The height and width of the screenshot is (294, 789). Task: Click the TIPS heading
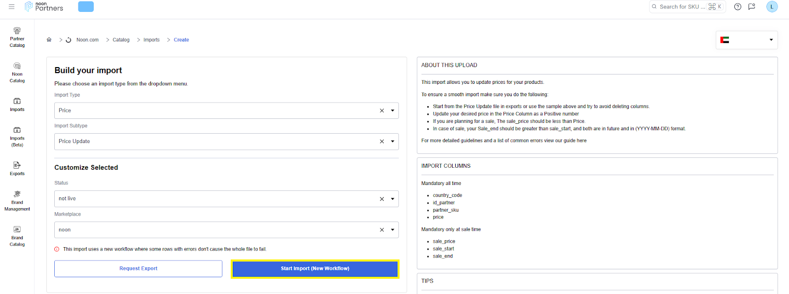pos(427,281)
